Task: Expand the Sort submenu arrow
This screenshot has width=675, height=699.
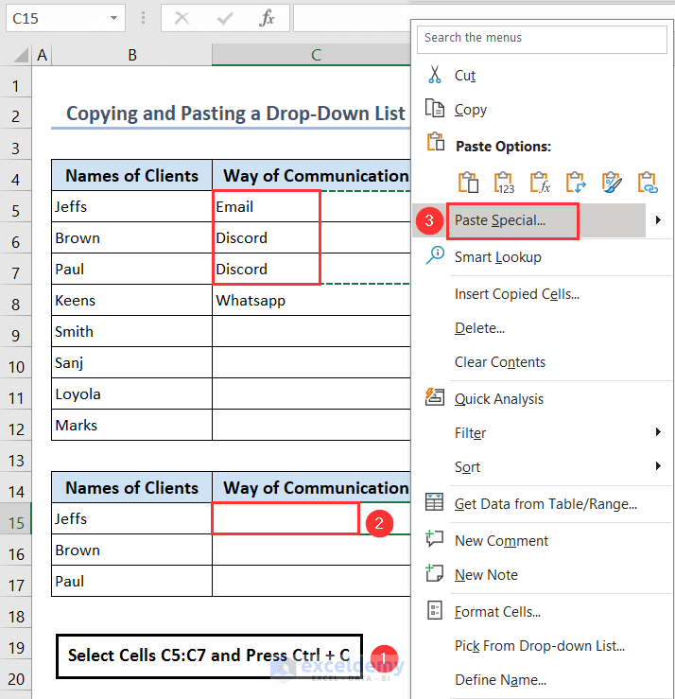Action: [x=657, y=466]
